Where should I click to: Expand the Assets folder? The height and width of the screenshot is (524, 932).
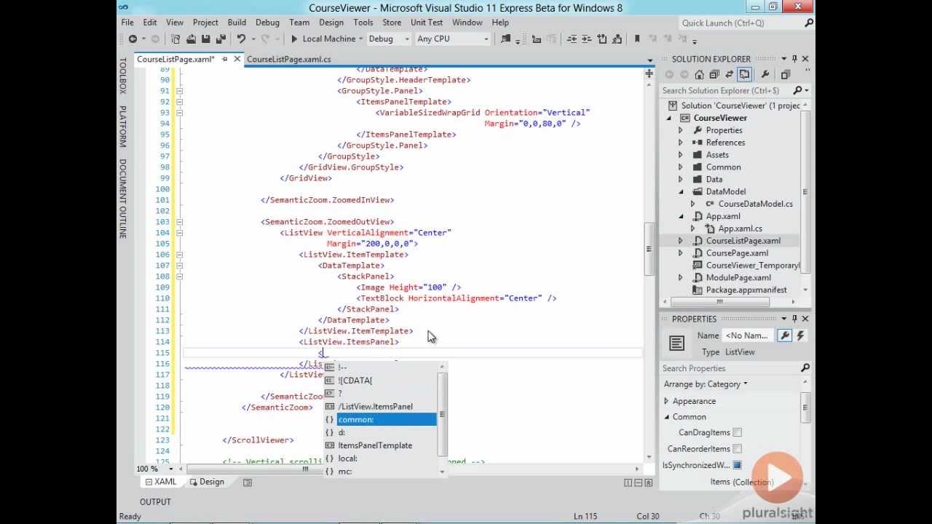coord(681,155)
